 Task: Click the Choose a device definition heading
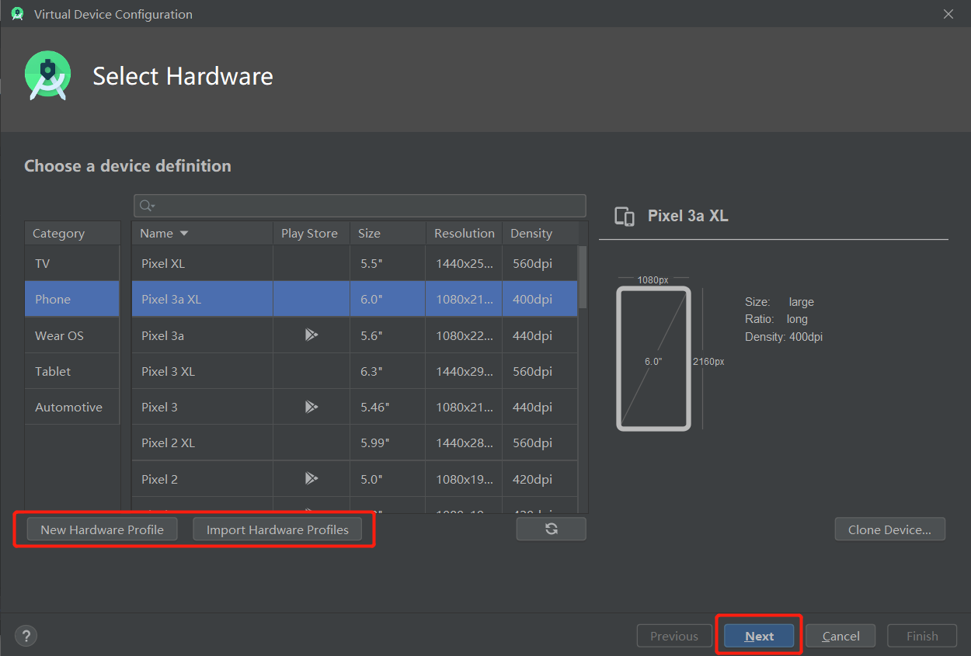127,165
